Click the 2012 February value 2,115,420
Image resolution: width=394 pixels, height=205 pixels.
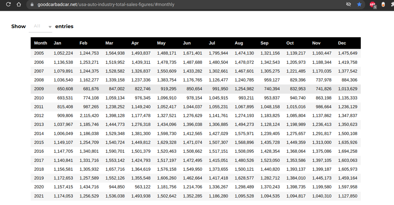point(89,115)
